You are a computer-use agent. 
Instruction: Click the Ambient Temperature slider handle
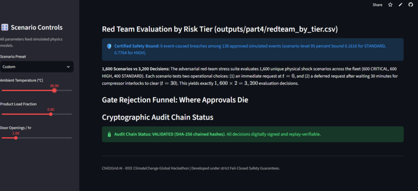coord(54,91)
